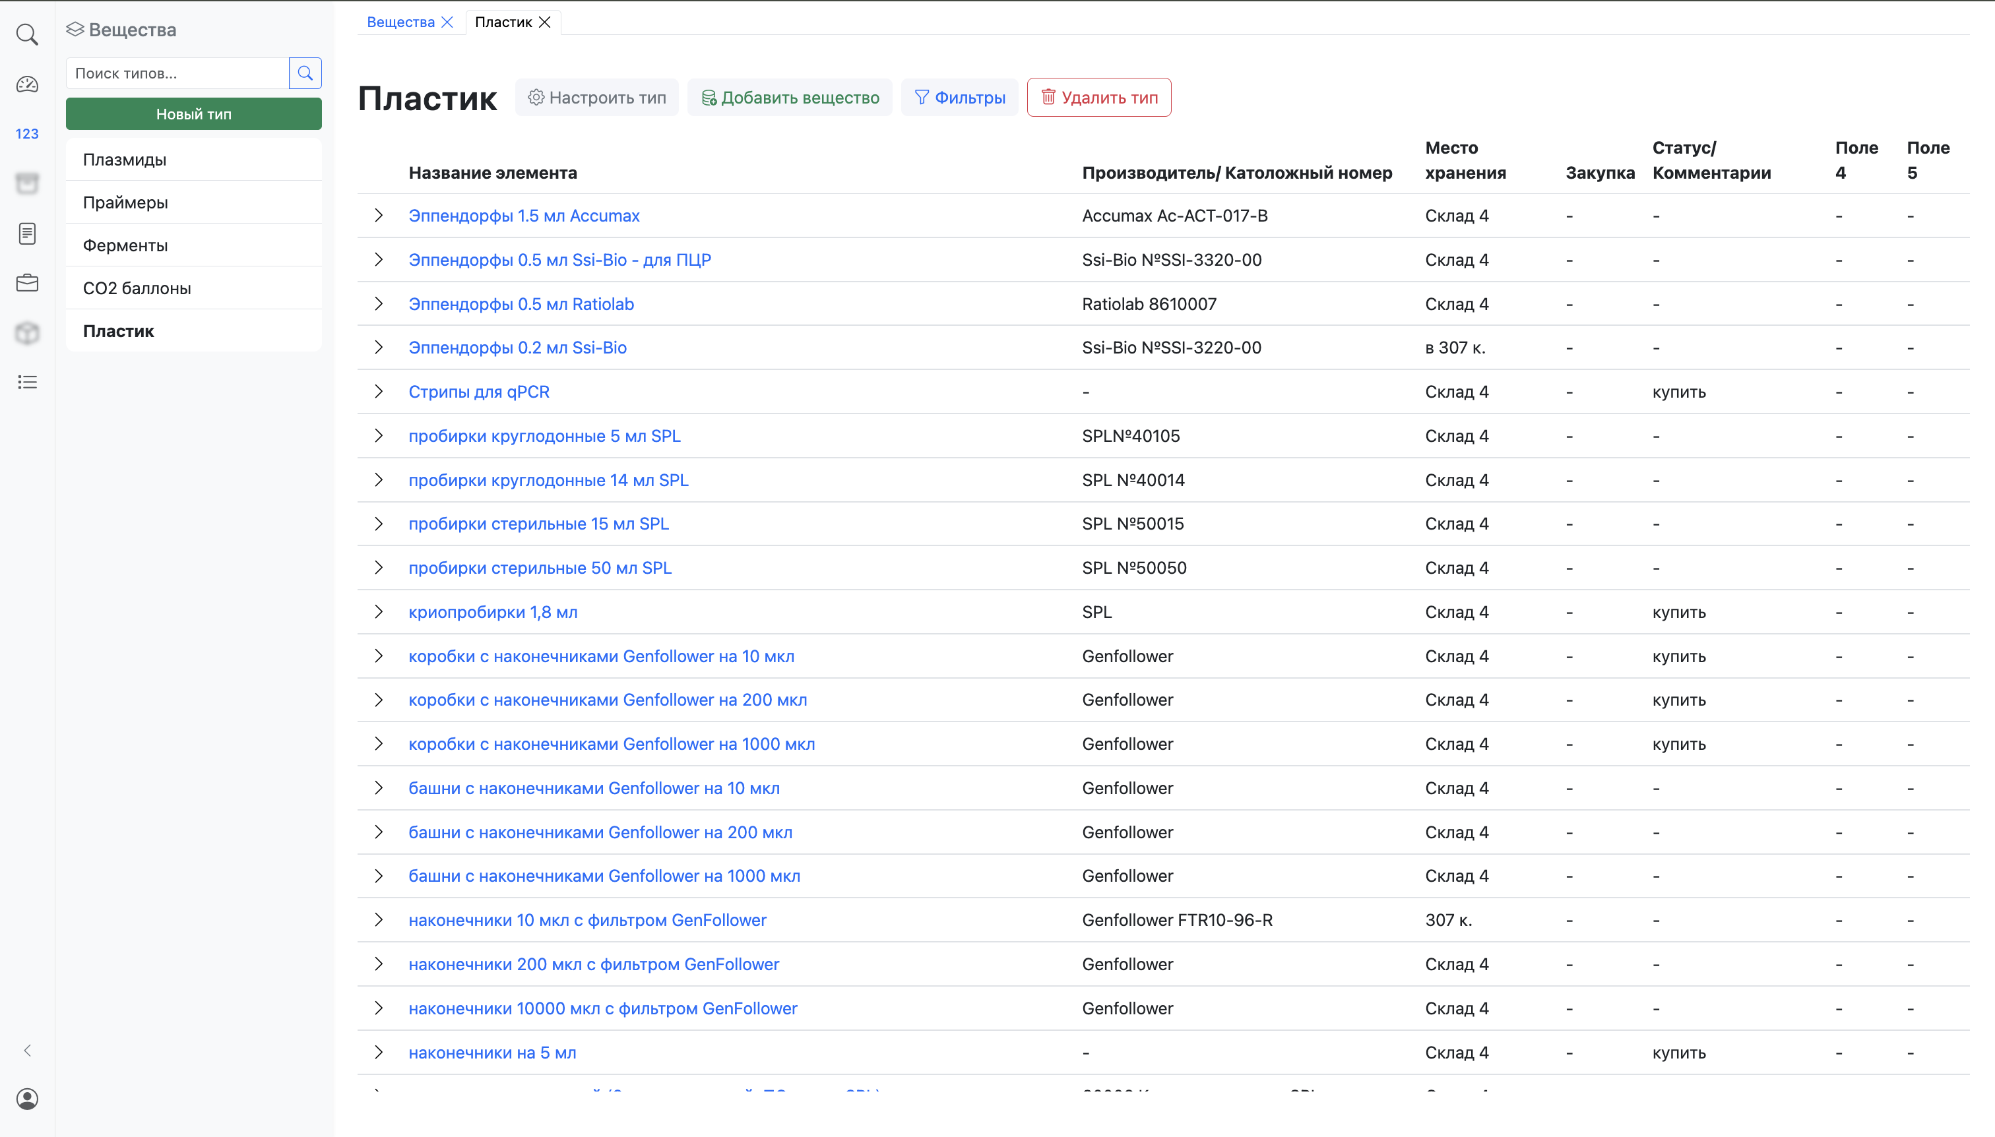The height and width of the screenshot is (1137, 1995).
Task: Select Ферменты type in sidebar
Action: click(x=125, y=245)
